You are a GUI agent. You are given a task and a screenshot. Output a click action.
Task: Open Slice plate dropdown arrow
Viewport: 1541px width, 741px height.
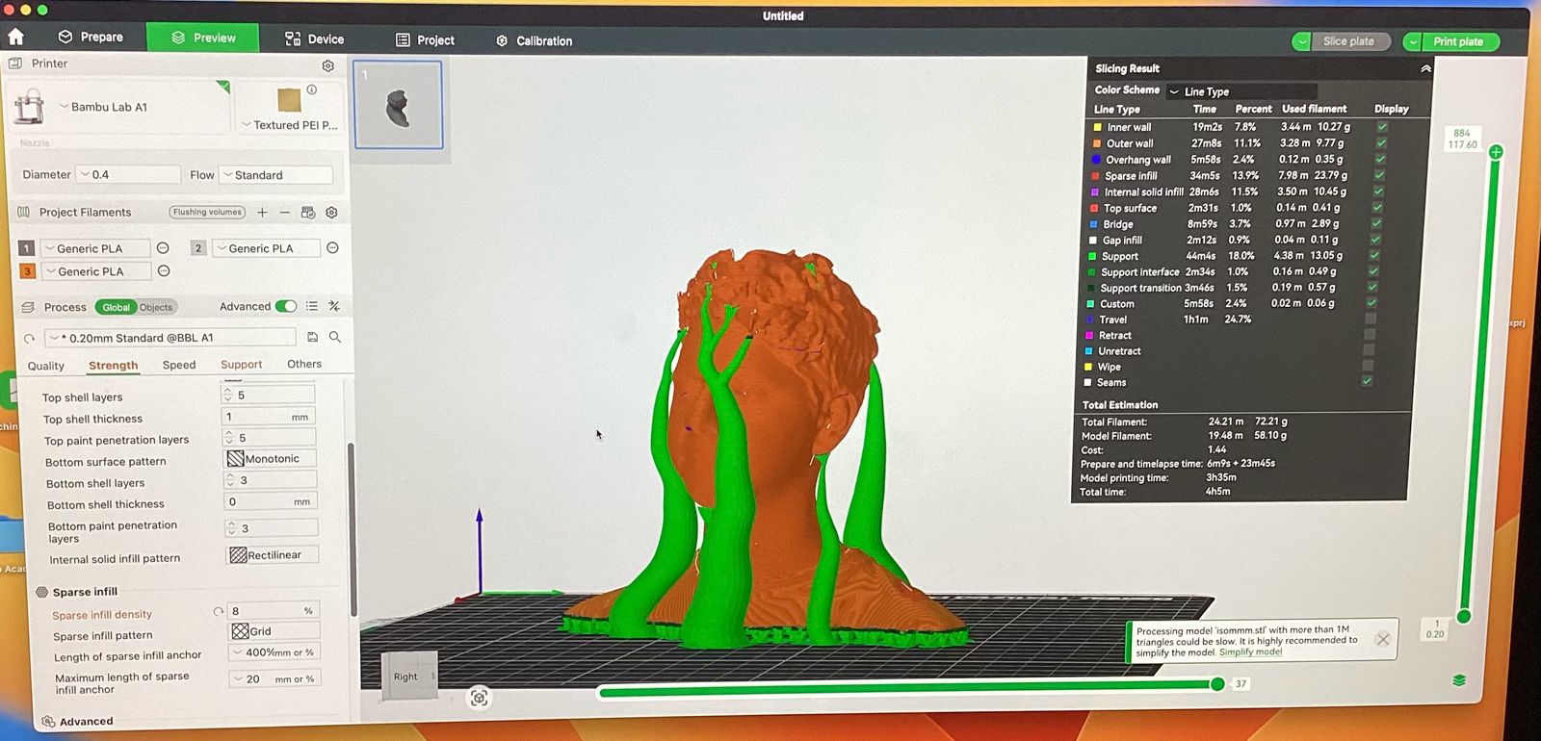coord(1302,41)
